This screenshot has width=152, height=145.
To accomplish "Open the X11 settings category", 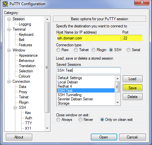I will tap(28, 128).
